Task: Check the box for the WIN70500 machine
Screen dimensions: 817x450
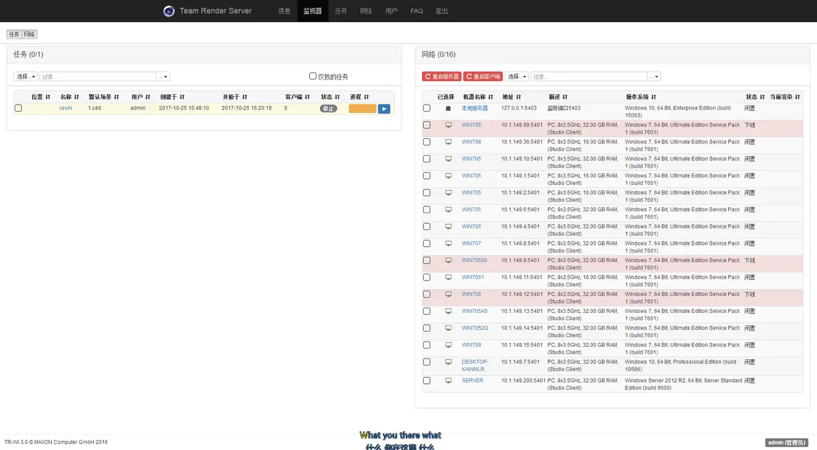Action: (427, 260)
